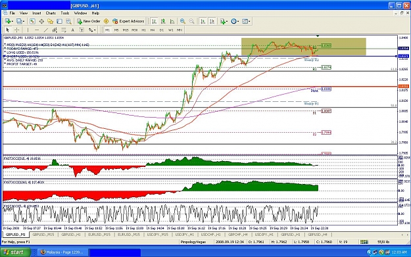Screen dimensions: 411x257
Task: Open the File menu
Action: tap(12, 13)
